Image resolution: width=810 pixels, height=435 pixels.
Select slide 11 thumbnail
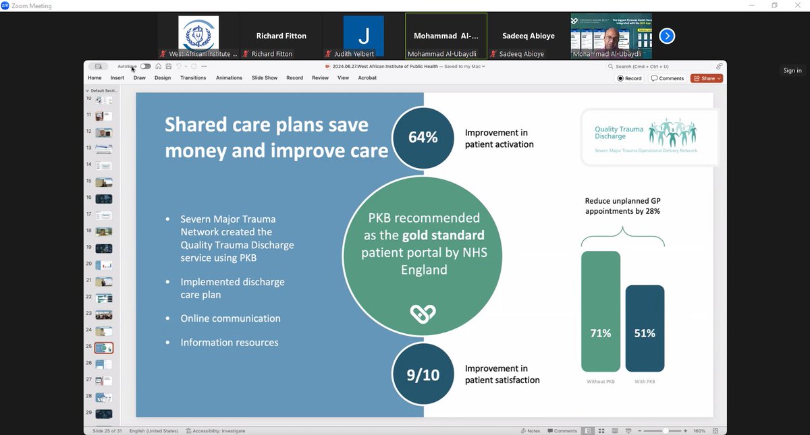(104, 115)
